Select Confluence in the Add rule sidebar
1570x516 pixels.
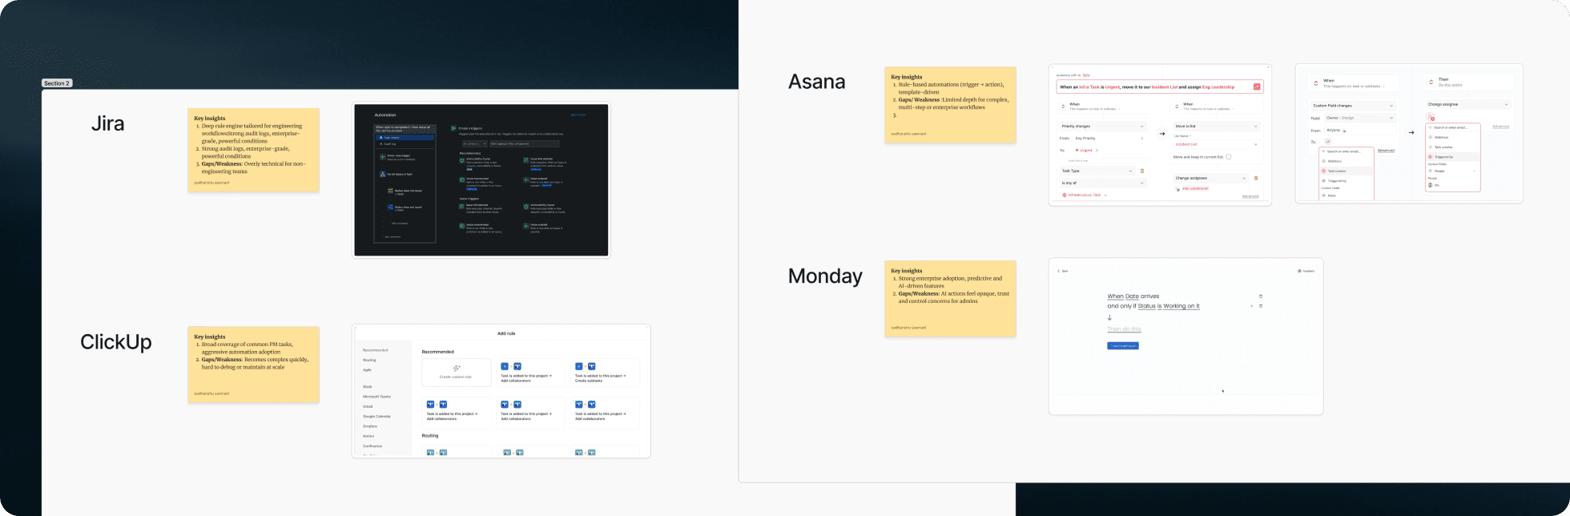click(x=372, y=446)
